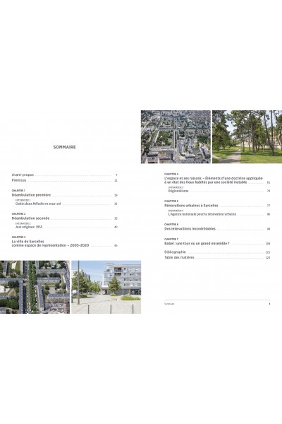Click the plaza with modern building photo
This screenshot has height=424, width=282.
click(x=106, y=287)
